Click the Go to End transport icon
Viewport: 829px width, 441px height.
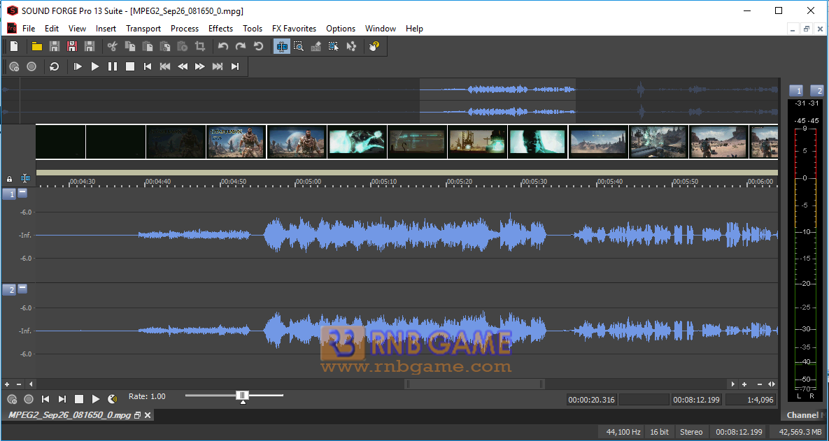click(x=235, y=66)
